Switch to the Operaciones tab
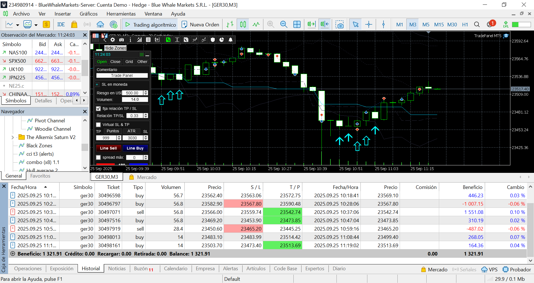Viewport: 534px width, 283px height. pos(28,269)
